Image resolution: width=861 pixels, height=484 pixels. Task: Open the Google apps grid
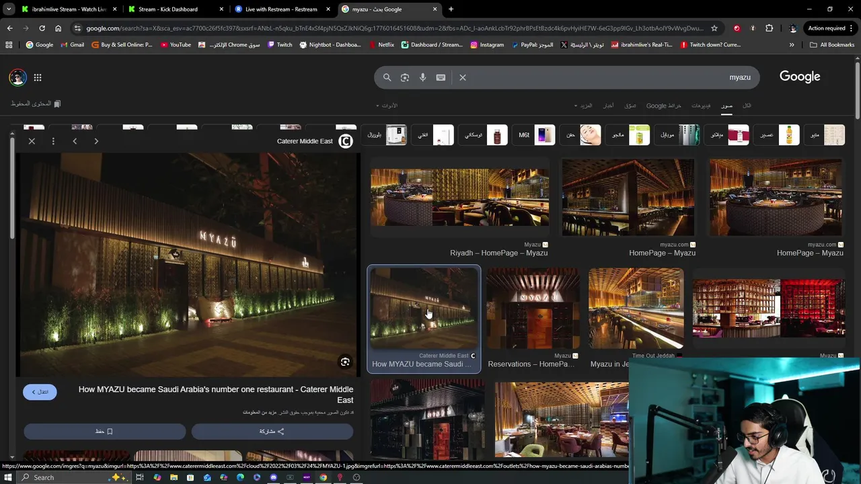tap(38, 77)
